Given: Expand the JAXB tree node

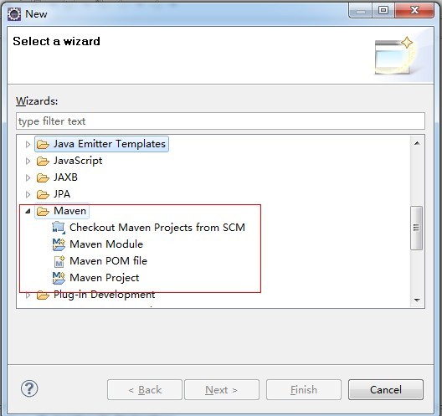Looking at the screenshot, I should click(x=28, y=177).
